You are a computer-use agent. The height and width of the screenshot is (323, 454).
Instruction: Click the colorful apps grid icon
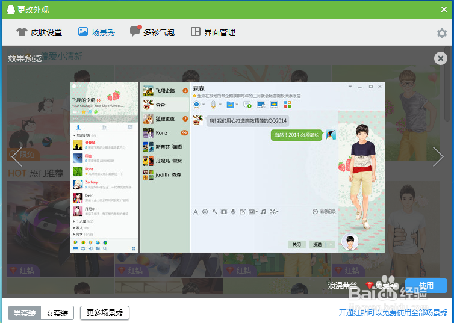pos(288,105)
